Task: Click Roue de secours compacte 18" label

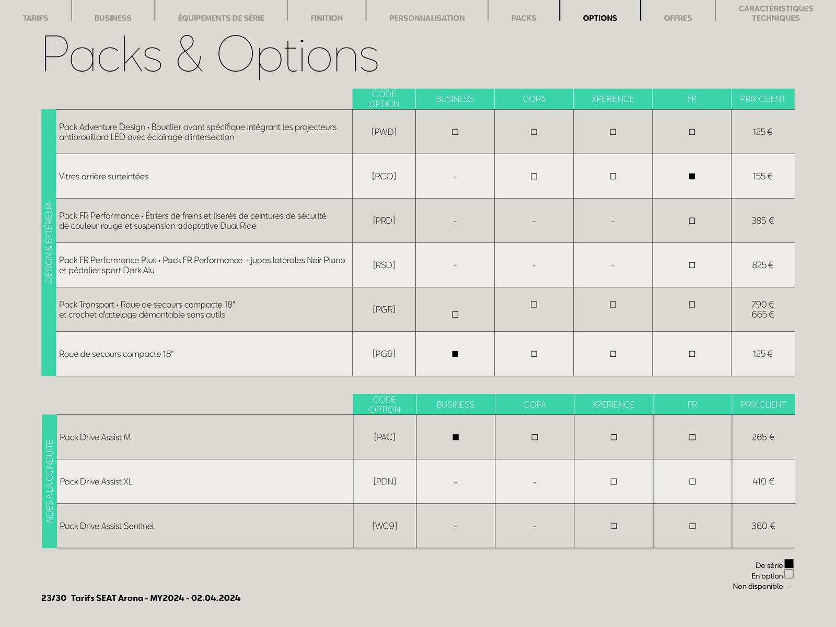Action: [x=116, y=354]
